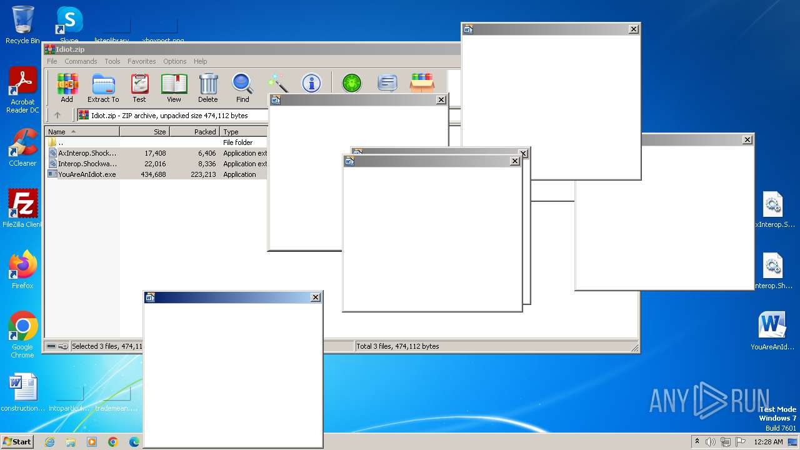Open the Tools menu

112,61
